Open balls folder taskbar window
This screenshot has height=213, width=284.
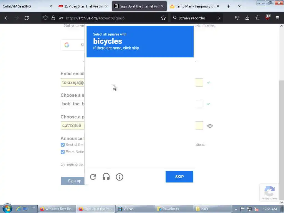tap(212, 209)
